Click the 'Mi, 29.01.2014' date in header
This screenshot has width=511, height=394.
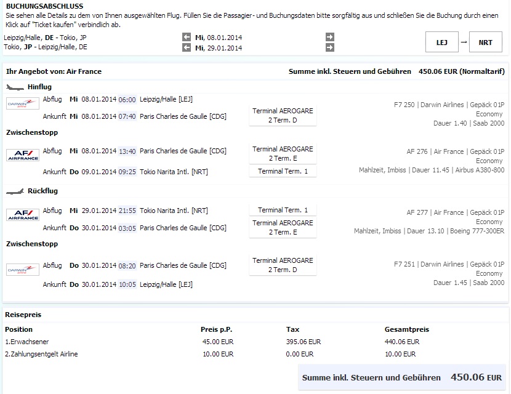pyautogui.click(x=219, y=48)
